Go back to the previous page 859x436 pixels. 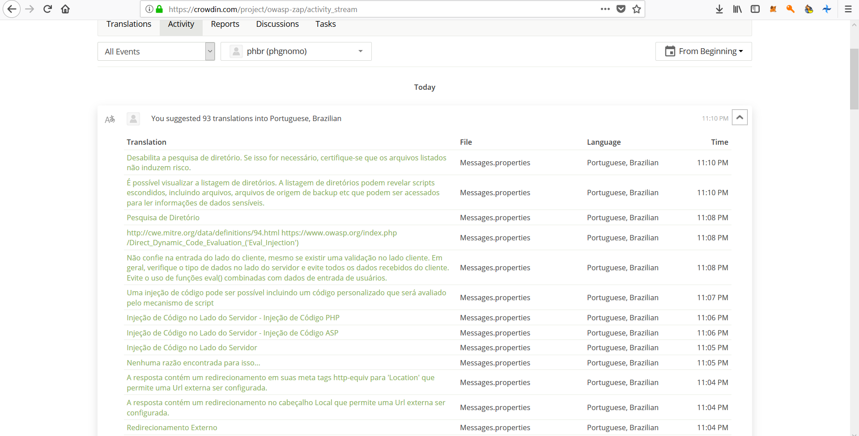(x=12, y=9)
